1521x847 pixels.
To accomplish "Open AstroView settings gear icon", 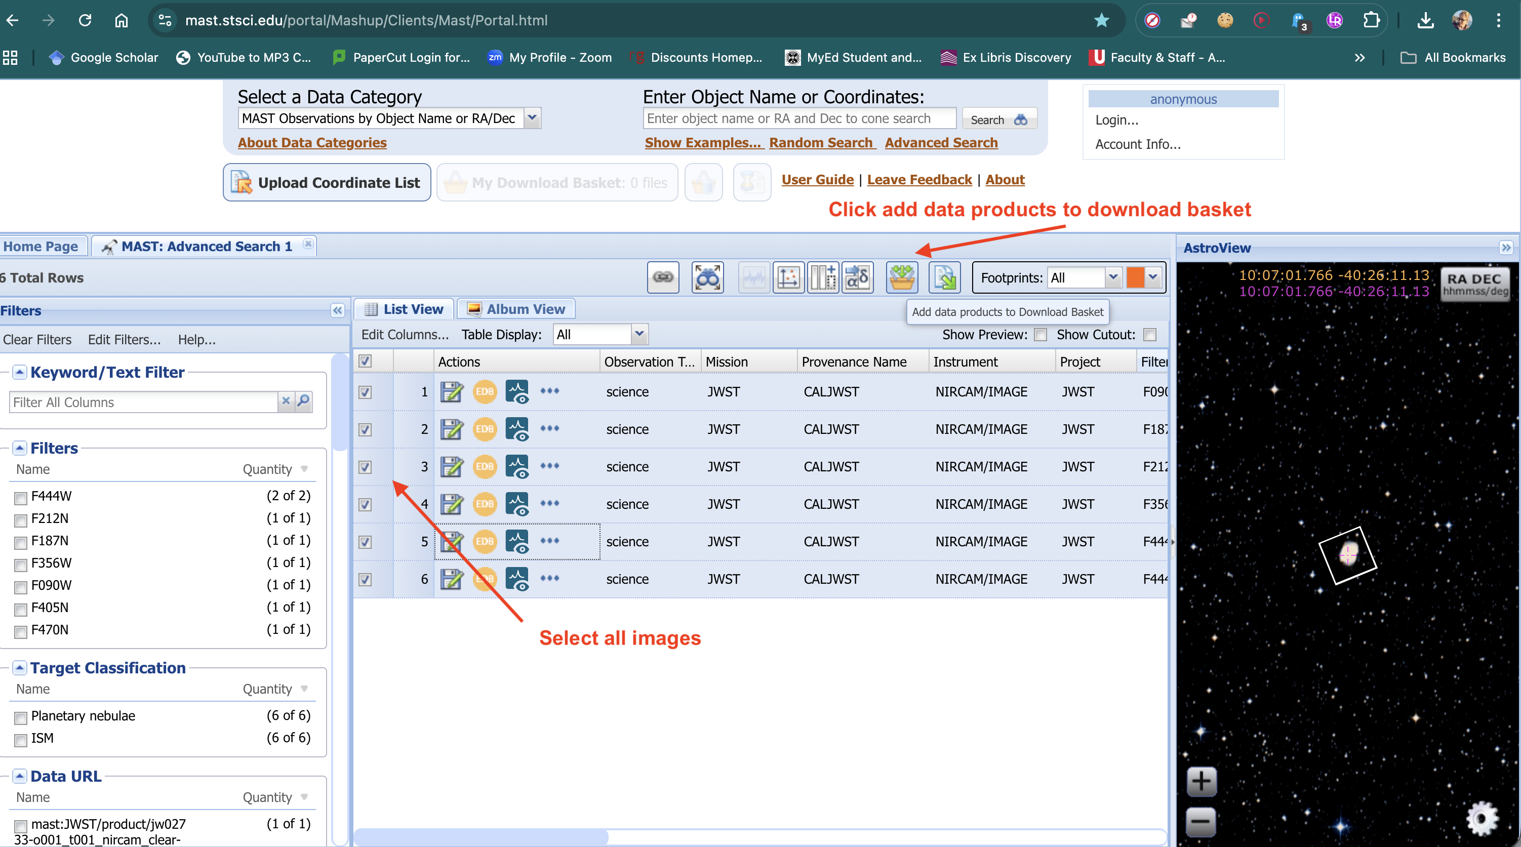I will pyautogui.click(x=1482, y=818).
